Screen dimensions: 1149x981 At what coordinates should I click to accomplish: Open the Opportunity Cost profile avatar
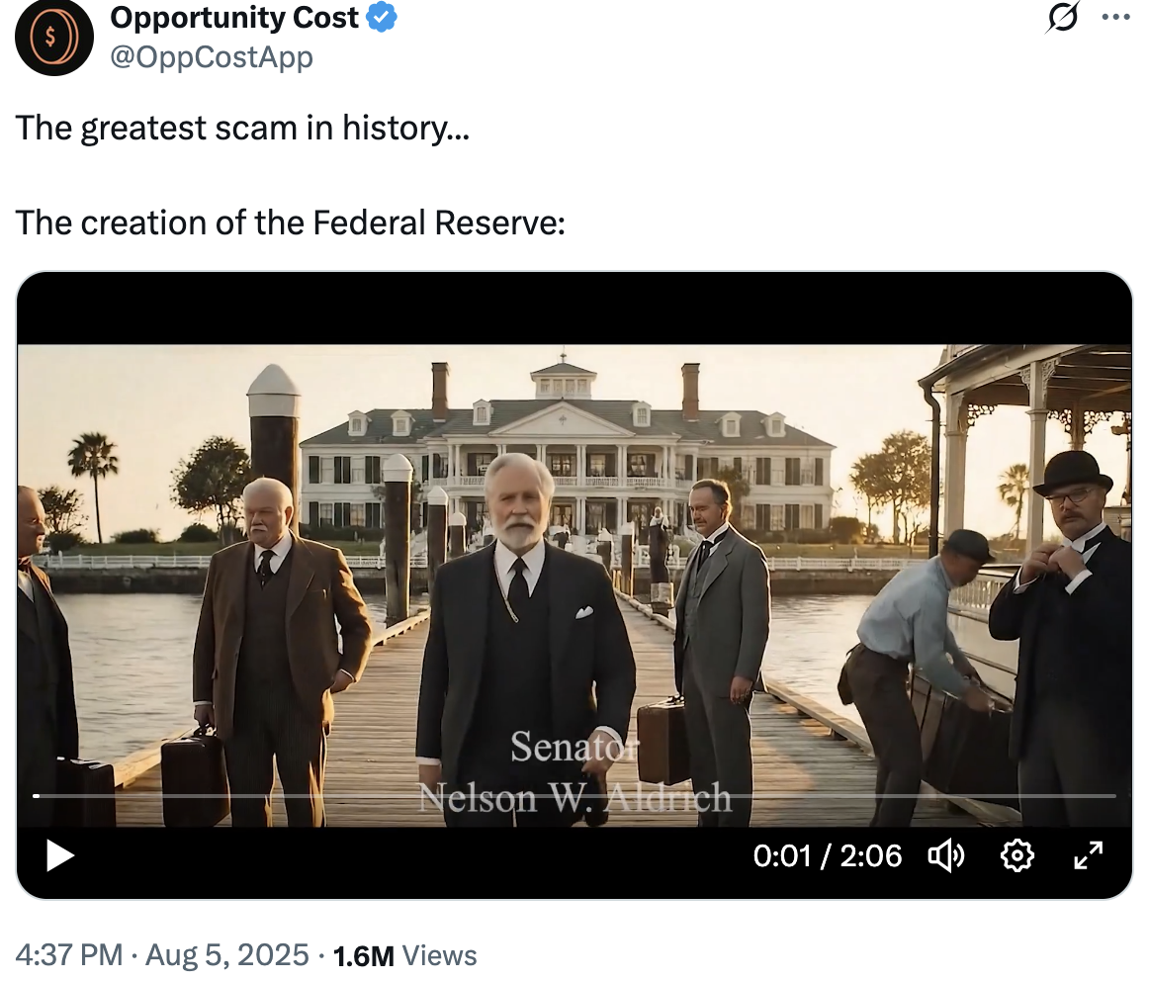(x=54, y=39)
